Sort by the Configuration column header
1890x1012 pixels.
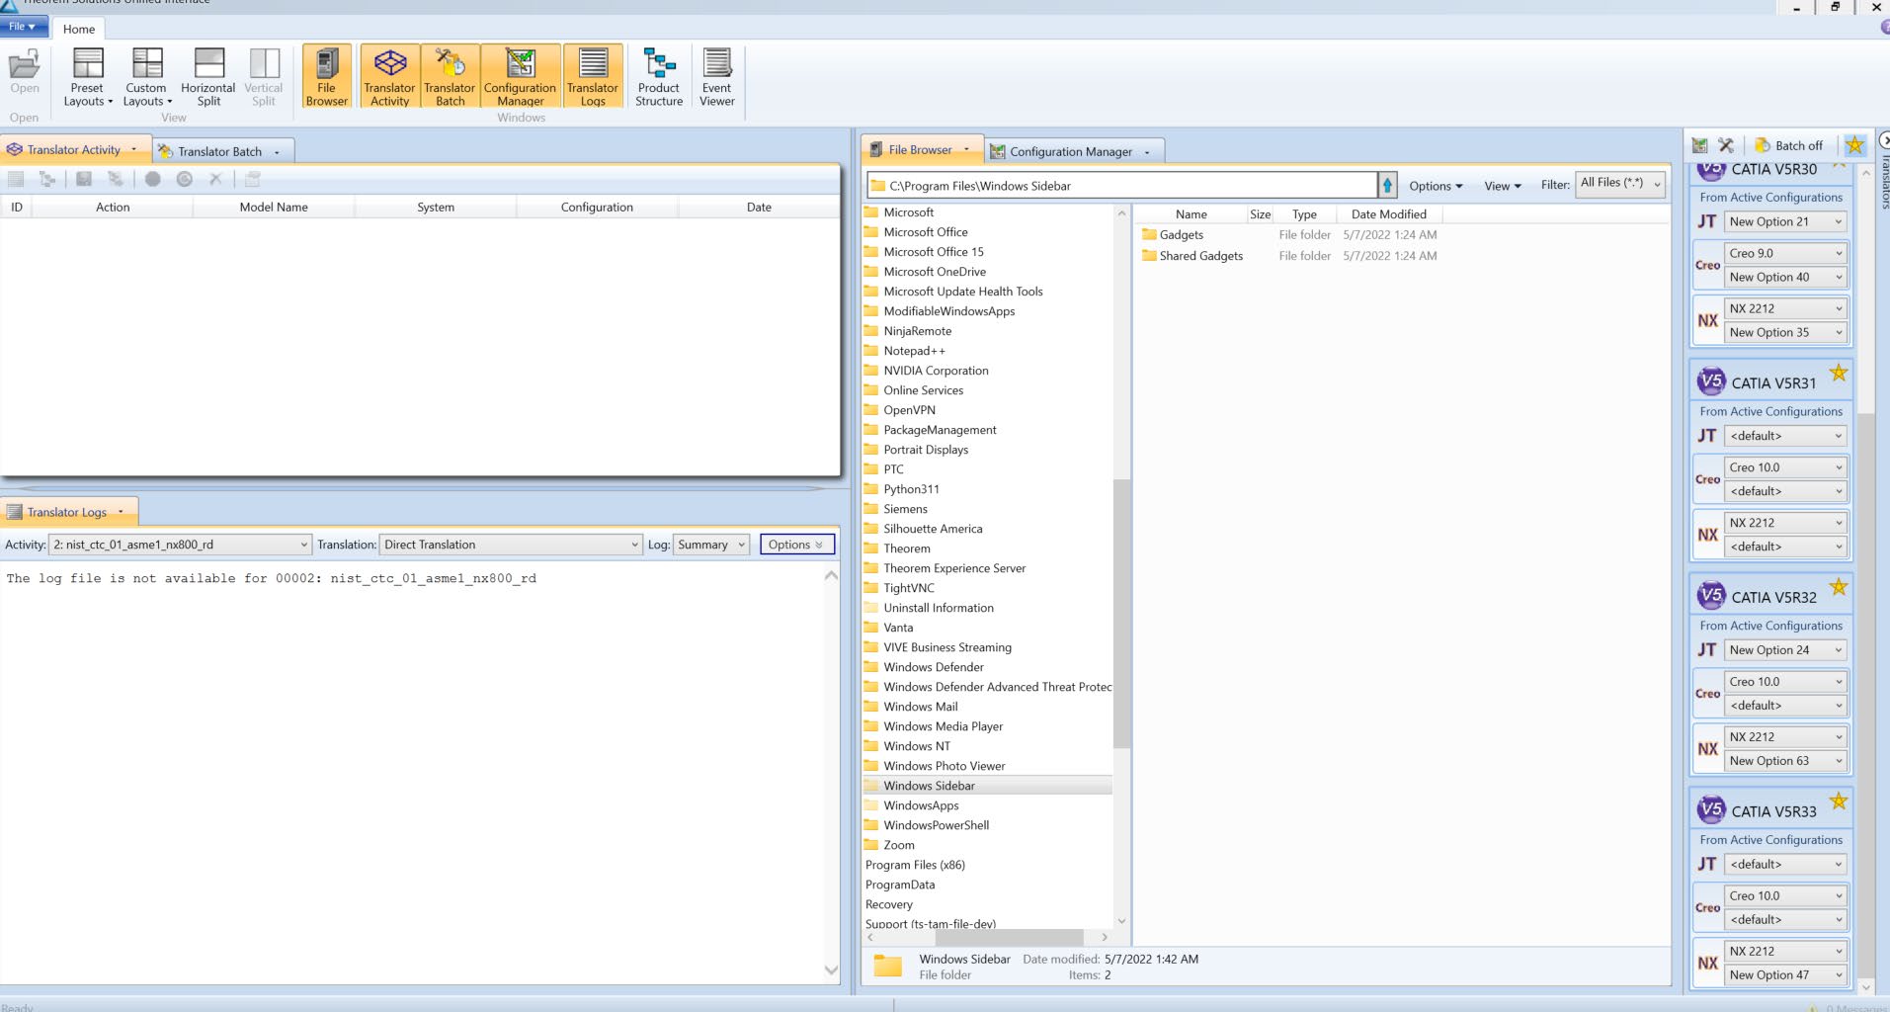coord(597,207)
